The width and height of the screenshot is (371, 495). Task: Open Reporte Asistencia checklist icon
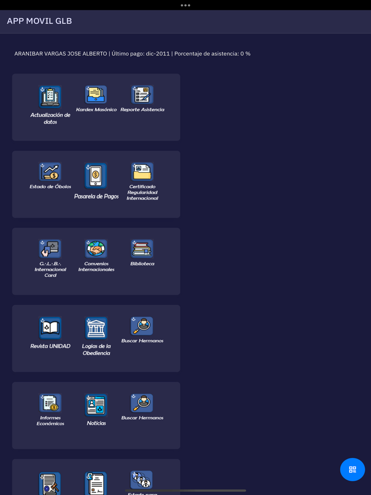point(142,94)
